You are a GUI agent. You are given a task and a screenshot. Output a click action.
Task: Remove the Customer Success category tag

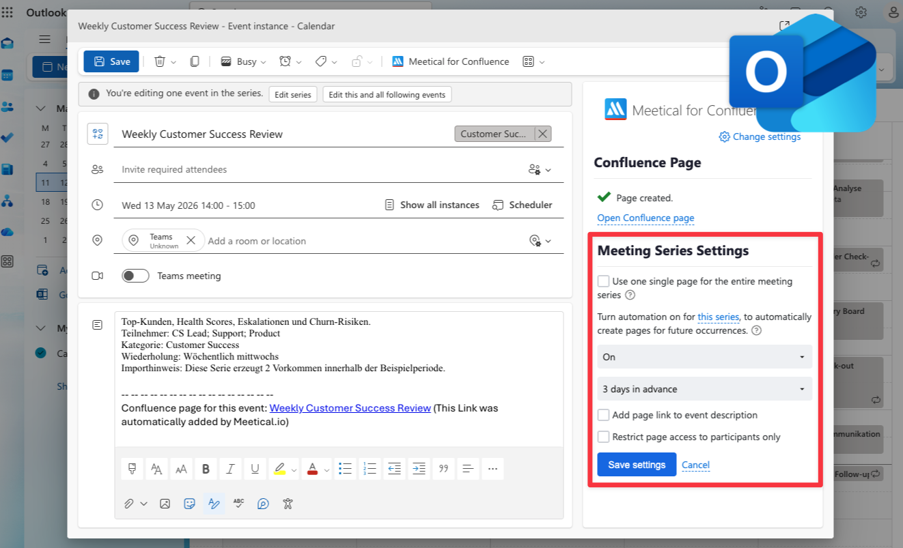click(543, 134)
